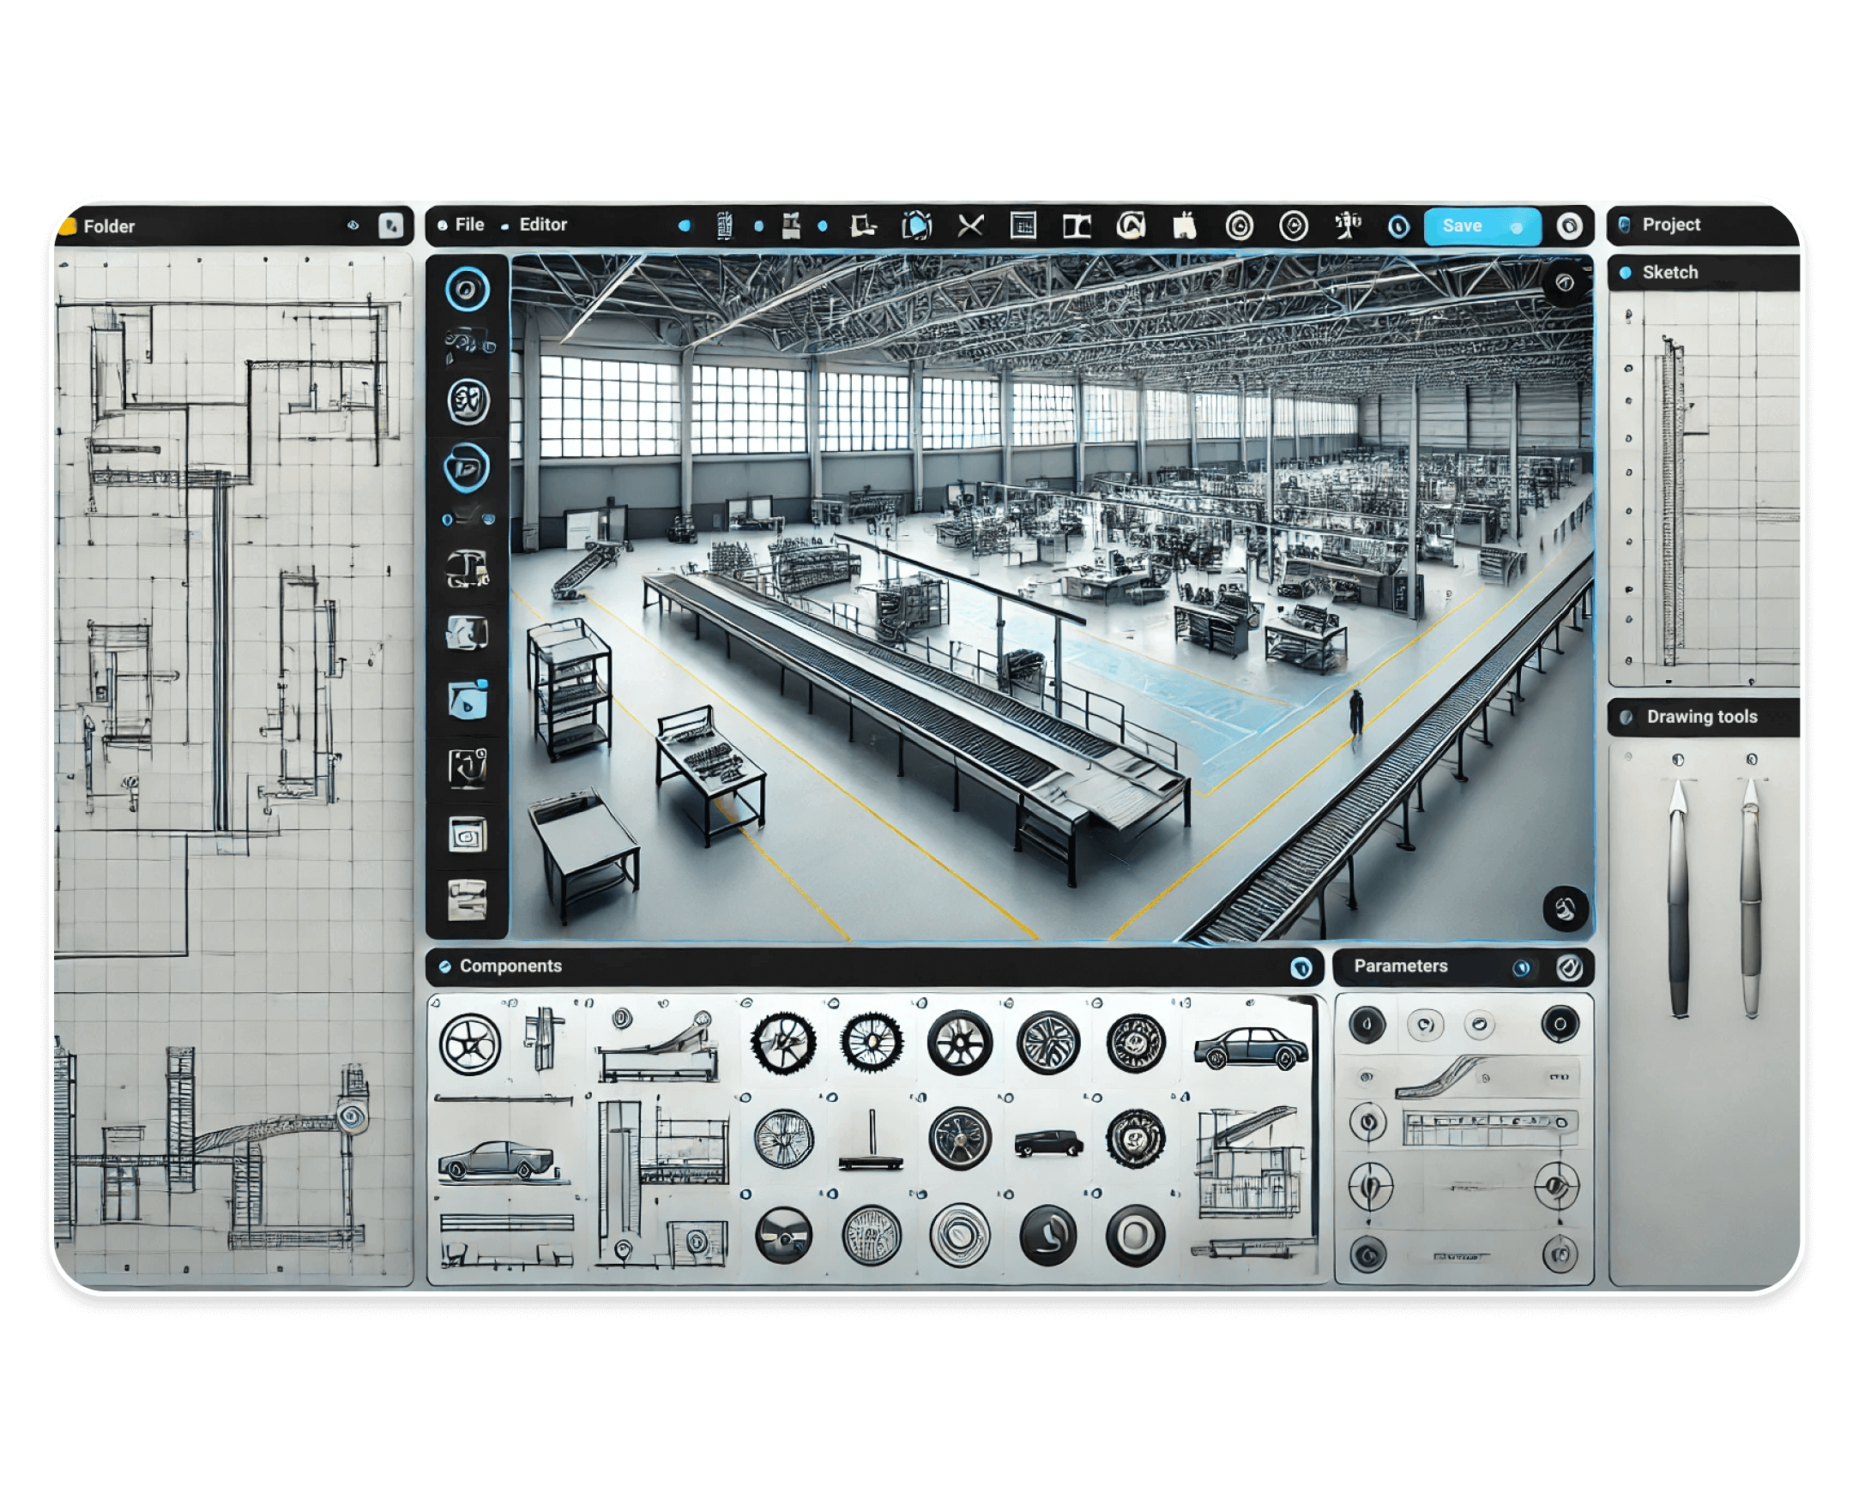Click the tree-shaped icon near the Save button
Viewport: 1853px width, 1492px height.
tap(1349, 226)
